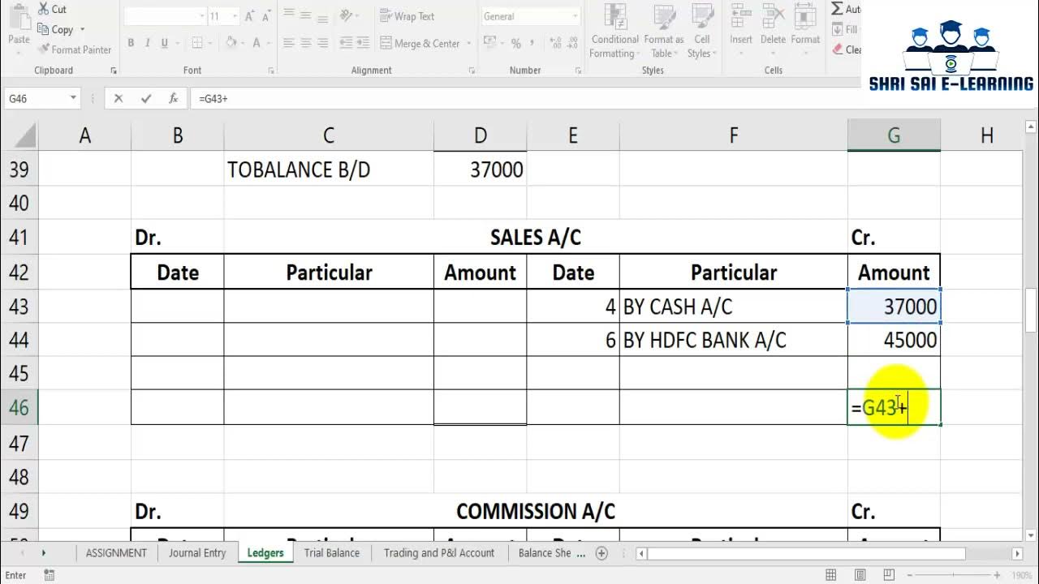The height and width of the screenshot is (584, 1039).
Task: Open the Font Color dropdown arrow
Action: pos(269,44)
